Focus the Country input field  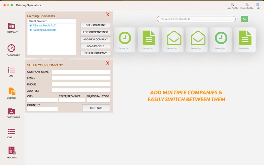click(x=43, y=109)
